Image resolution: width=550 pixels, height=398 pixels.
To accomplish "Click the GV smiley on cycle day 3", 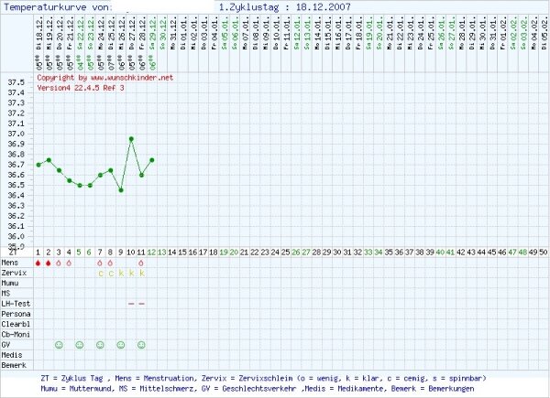I will point(59,344).
